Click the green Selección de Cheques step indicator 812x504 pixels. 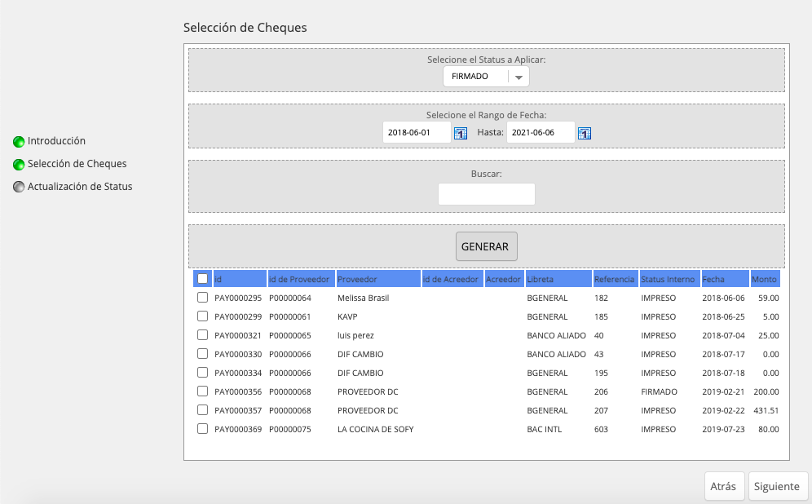coord(19,164)
